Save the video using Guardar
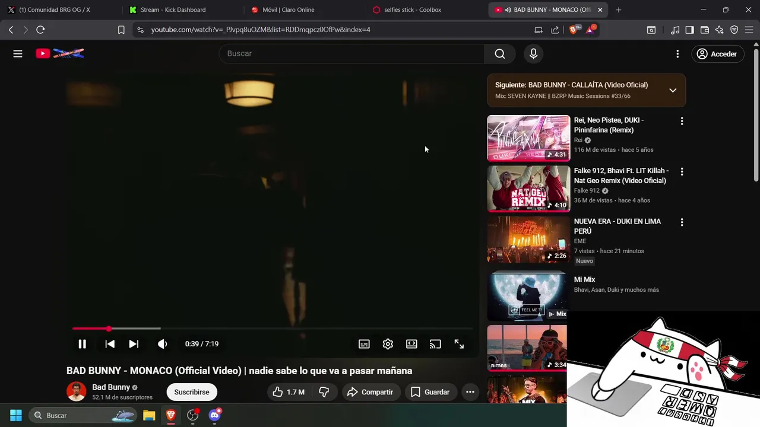 [430, 392]
